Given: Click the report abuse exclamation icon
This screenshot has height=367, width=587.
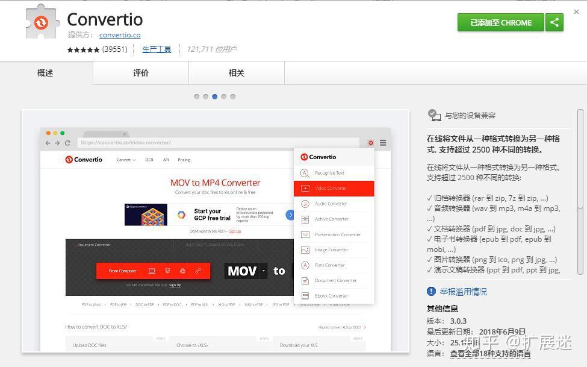Looking at the screenshot, I should click(x=431, y=291).
